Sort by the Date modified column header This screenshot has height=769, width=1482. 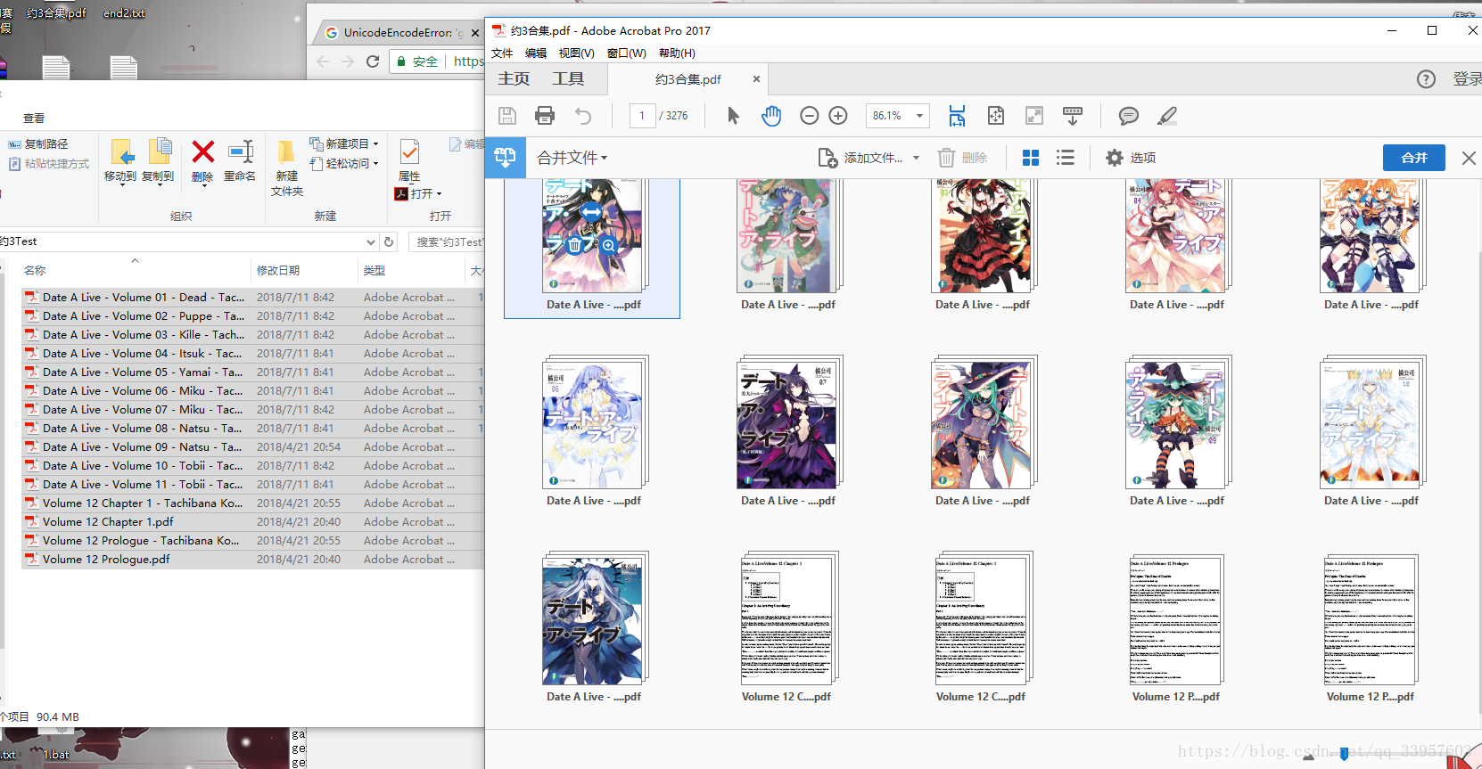coord(304,270)
